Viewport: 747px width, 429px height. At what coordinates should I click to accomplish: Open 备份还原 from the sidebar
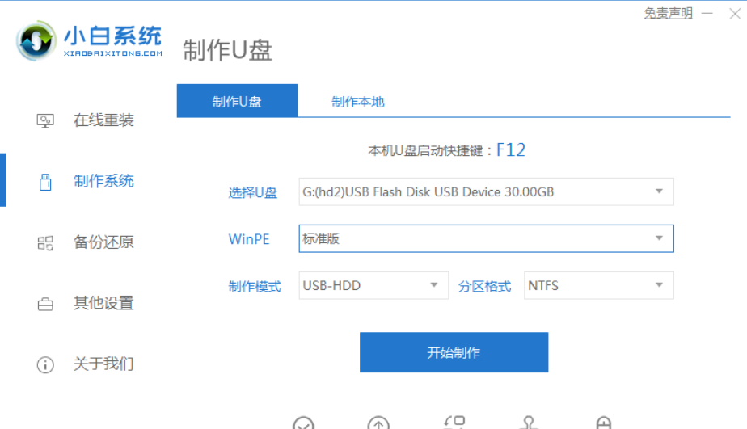pyautogui.click(x=103, y=242)
